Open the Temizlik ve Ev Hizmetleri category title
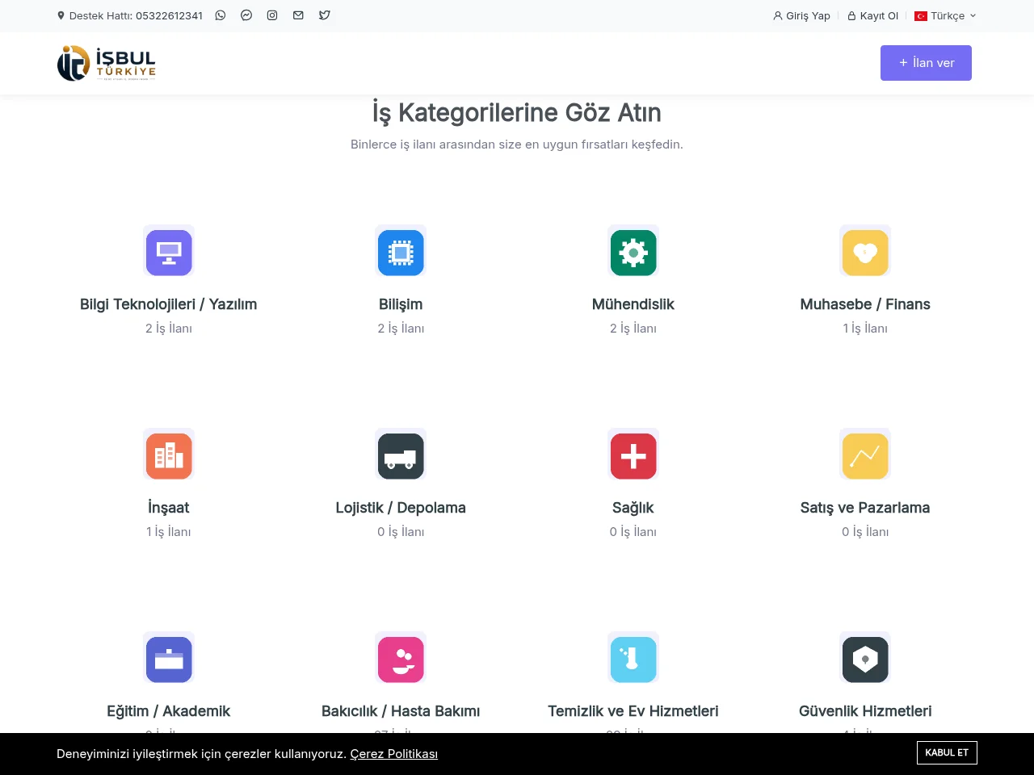1034x775 pixels. (x=633, y=711)
